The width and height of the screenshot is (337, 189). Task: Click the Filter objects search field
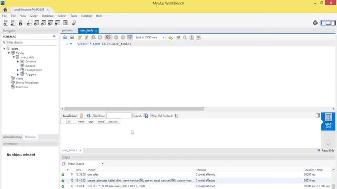(x=32, y=43)
